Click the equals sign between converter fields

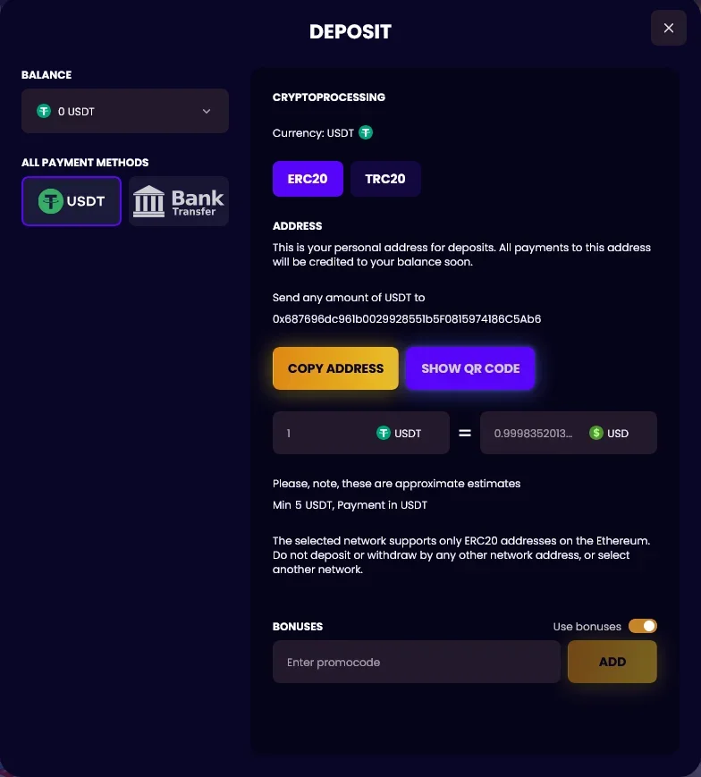465,434
